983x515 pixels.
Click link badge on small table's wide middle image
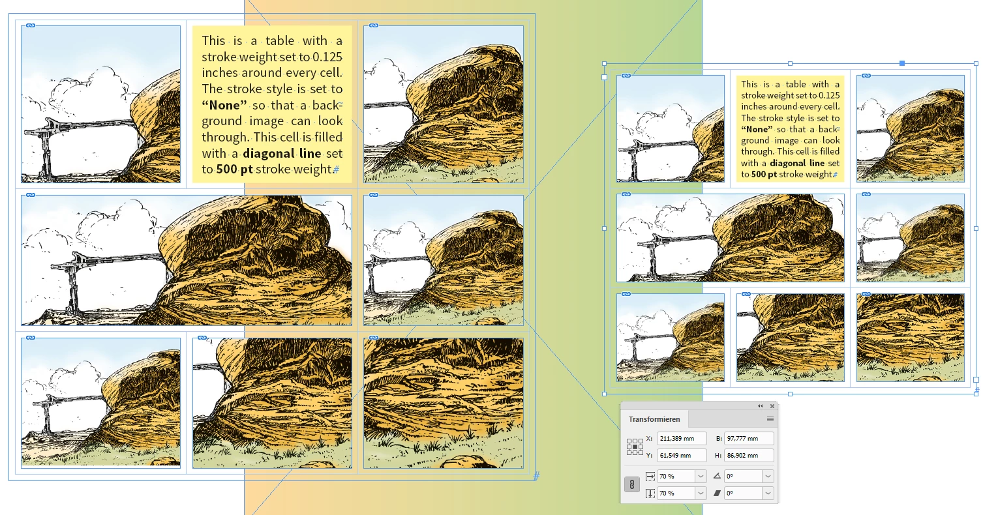click(626, 194)
